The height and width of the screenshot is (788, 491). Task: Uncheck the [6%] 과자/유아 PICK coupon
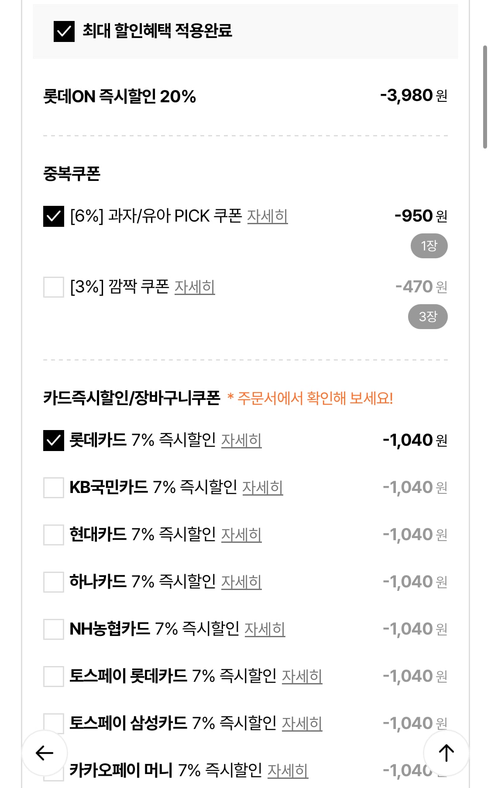pyautogui.click(x=53, y=215)
